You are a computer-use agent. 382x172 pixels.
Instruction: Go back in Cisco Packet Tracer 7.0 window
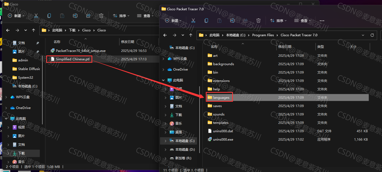[165, 35]
